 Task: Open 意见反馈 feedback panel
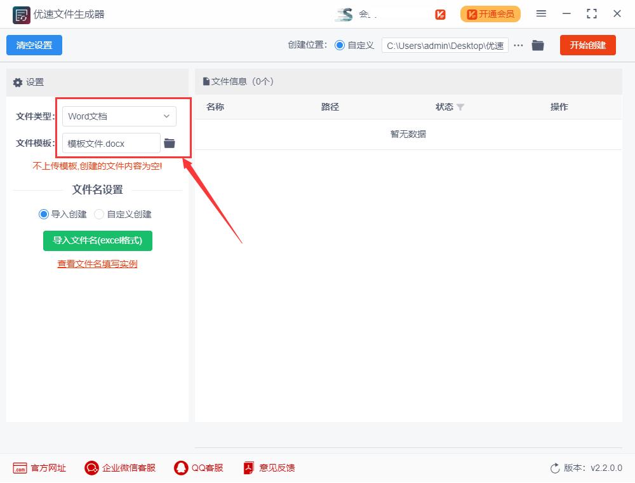[248, 468]
